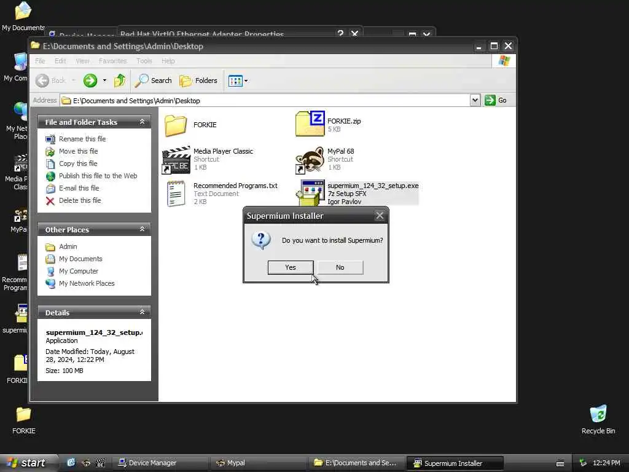Select Recommended Programs.txt document icon in Explorer

176,194
